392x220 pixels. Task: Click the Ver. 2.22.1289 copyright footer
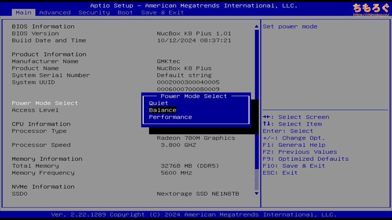(194, 215)
